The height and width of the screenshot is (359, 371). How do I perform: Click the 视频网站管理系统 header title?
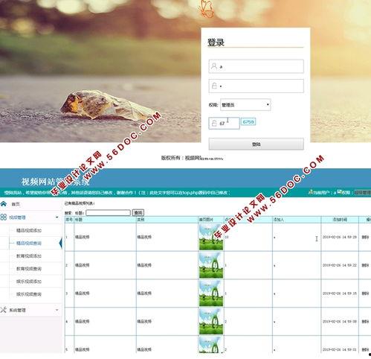coord(55,182)
